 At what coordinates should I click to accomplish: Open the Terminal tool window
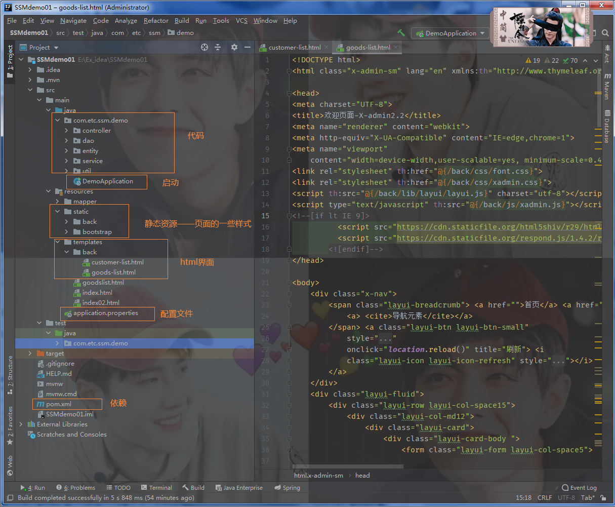pyautogui.click(x=156, y=488)
